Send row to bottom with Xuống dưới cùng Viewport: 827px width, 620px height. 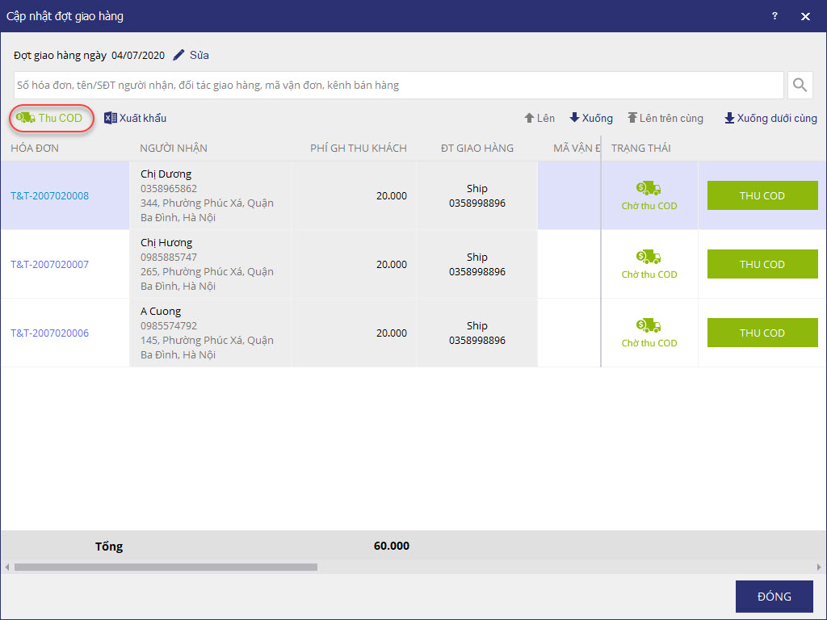coord(770,118)
